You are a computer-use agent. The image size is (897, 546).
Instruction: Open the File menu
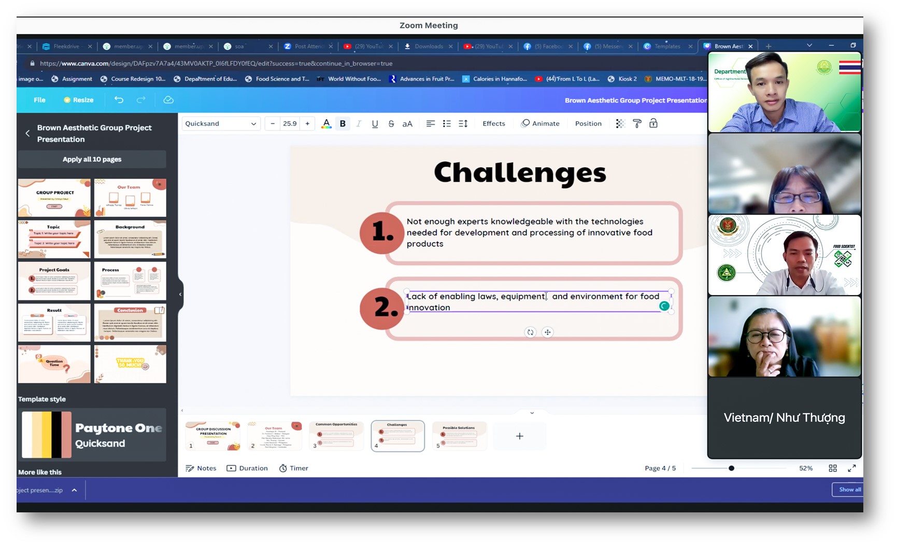(x=39, y=100)
